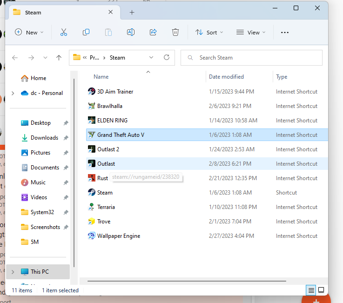The height and width of the screenshot is (303, 343).
Task: Click the Delete trash can icon
Action: pos(175,32)
